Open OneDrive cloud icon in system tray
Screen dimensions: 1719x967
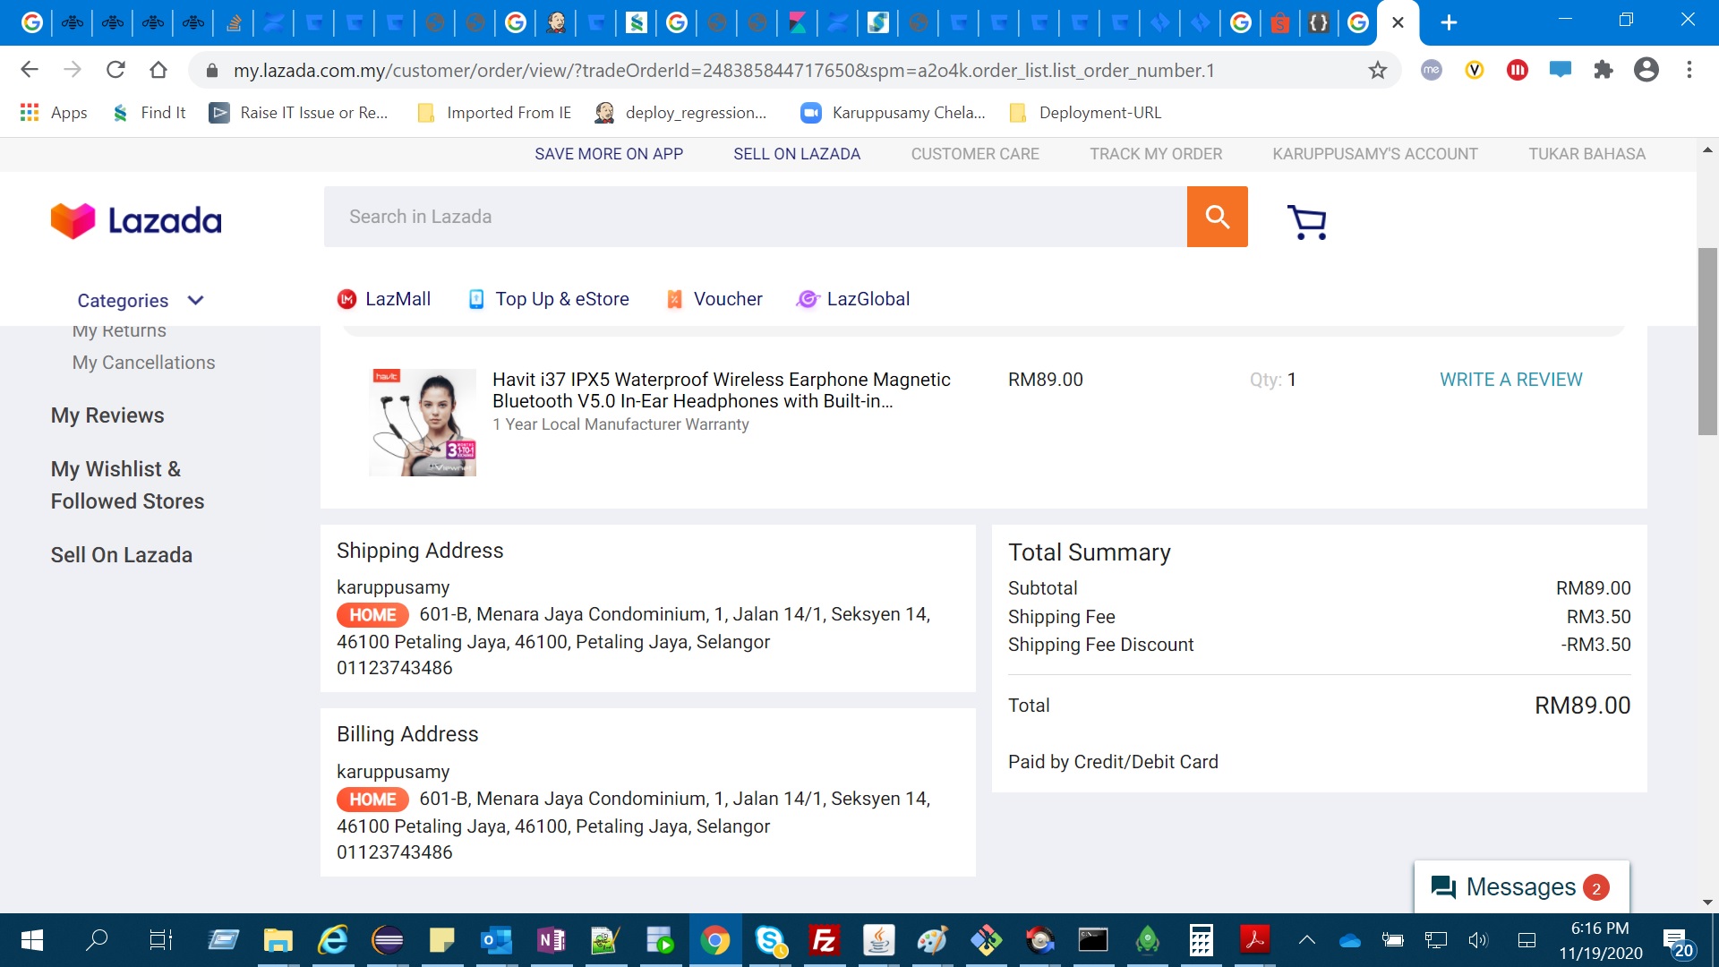[x=1349, y=940]
